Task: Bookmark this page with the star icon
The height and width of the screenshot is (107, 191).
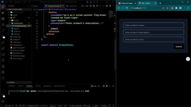Action: pos(167,8)
